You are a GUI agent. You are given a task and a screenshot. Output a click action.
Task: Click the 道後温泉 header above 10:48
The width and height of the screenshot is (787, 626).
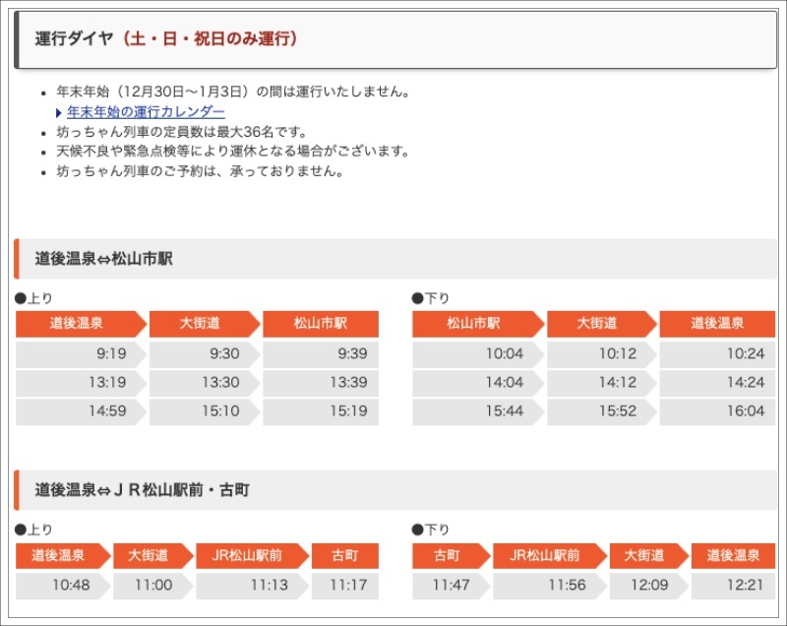click(x=63, y=556)
